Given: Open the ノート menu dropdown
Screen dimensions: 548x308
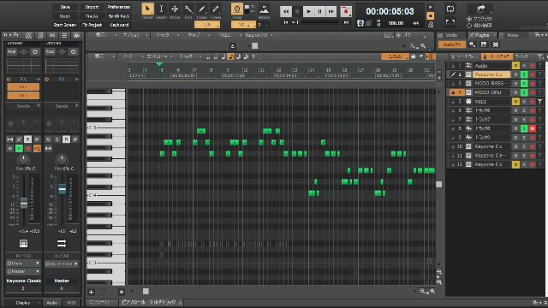Looking at the screenshot, I should point(132,56).
